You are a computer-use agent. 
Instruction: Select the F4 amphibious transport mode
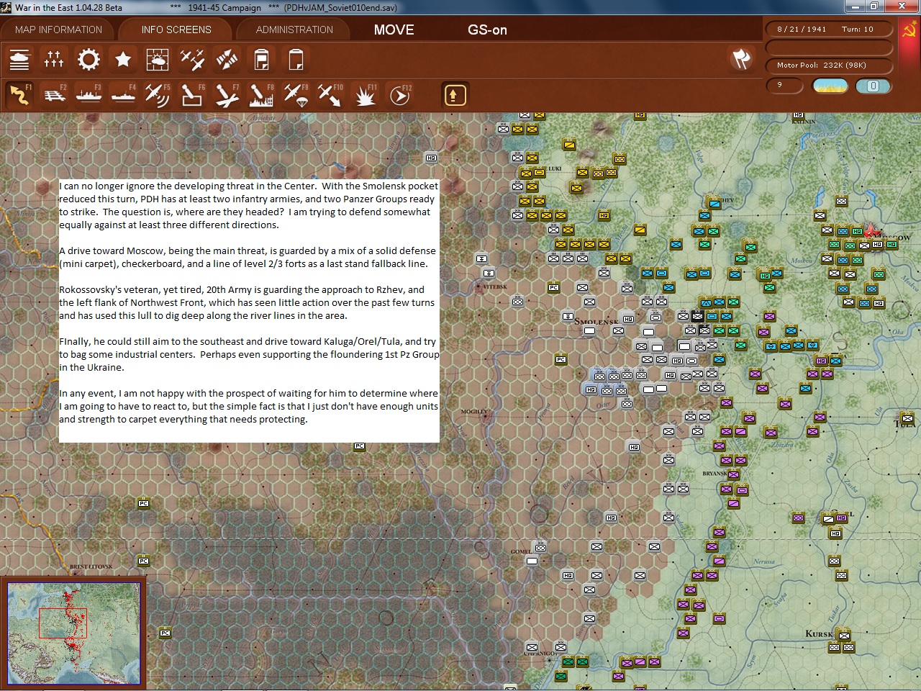pyautogui.click(x=123, y=95)
